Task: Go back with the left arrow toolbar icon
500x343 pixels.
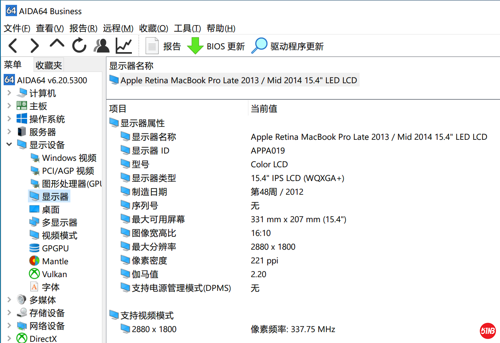Action: point(13,46)
